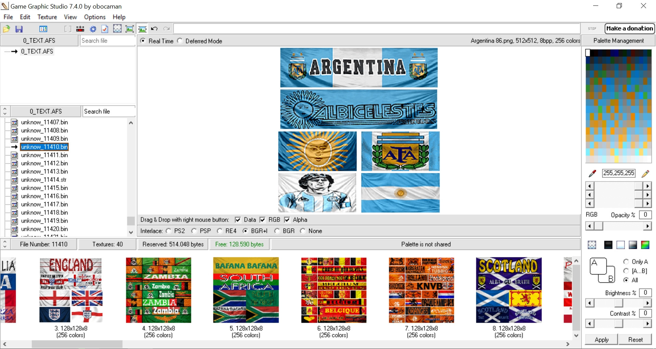
Task: Click the Apply button
Action: pos(601,340)
